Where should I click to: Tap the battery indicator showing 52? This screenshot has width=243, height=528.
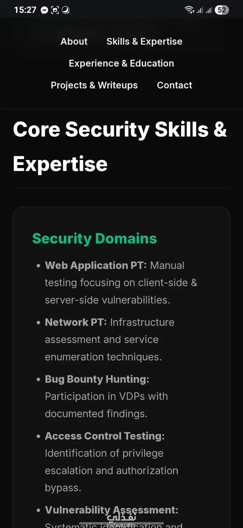click(x=222, y=10)
